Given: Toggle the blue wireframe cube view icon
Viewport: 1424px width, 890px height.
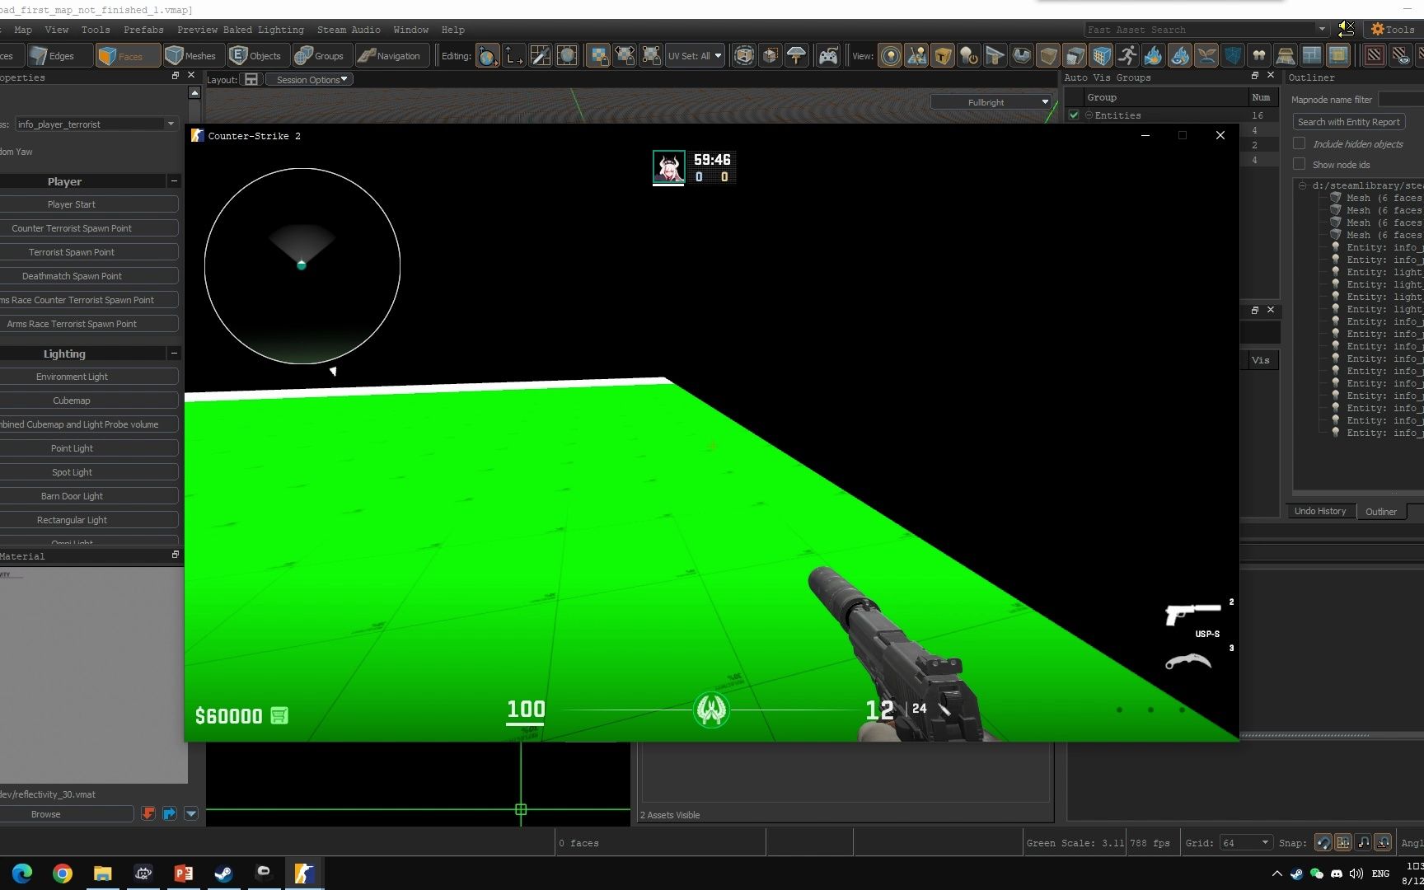Looking at the screenshot, I should pyautogui.click(x=1233, y=56).
